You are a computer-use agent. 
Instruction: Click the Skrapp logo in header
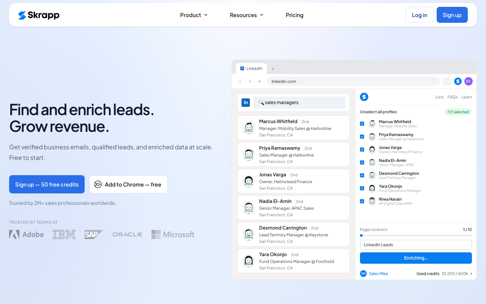coord(39,15)
